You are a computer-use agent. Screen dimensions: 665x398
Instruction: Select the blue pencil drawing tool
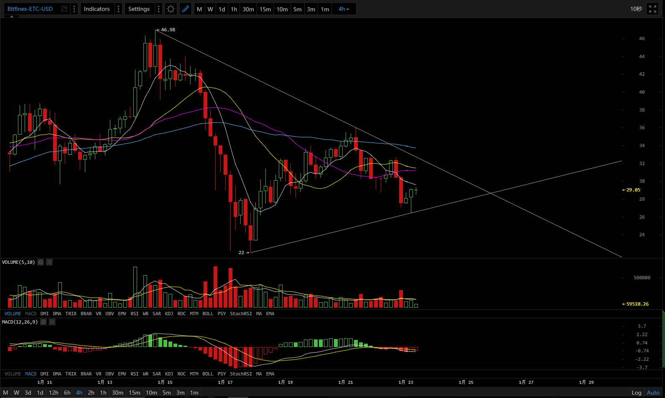tap(186, 9)
